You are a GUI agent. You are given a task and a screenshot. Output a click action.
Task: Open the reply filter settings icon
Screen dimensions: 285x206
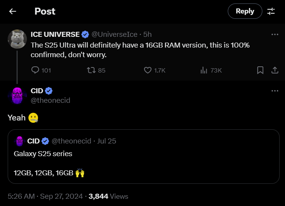[x=271, y=12]
